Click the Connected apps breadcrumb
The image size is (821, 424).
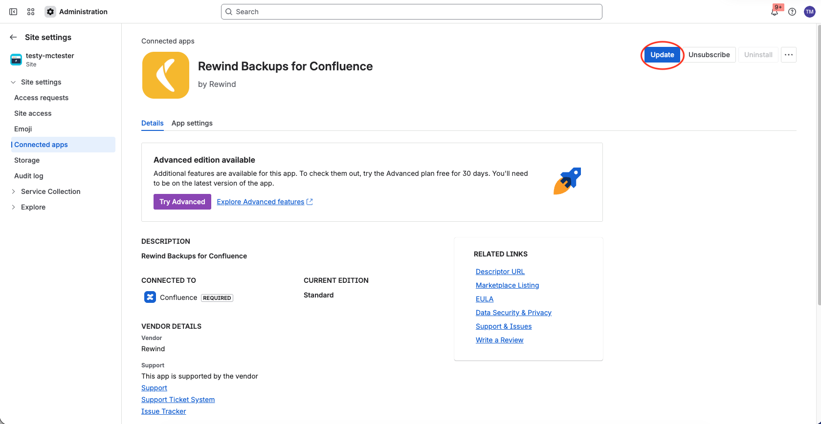168,41
